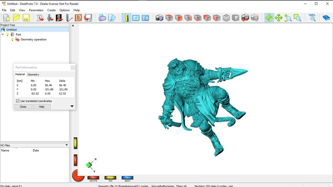Click the load geometry icon with white D
The width and height of the screenshot is (333, 187).
[x=40, y=18]
